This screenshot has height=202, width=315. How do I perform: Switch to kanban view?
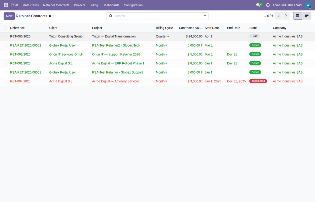(307, 16)
